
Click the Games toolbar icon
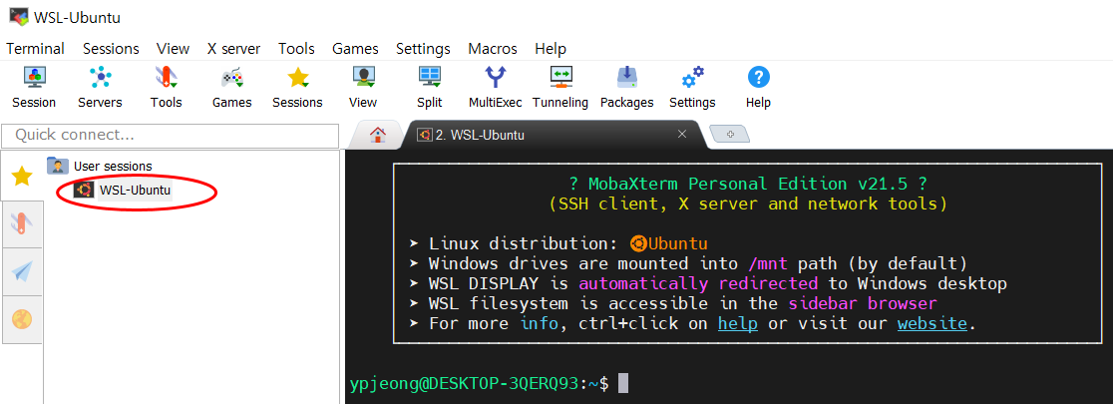(232, 88)
